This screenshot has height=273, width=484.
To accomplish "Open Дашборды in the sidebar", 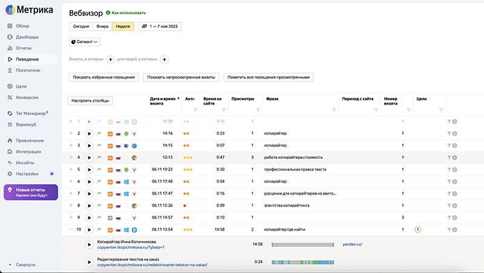I will click(x=27, y=37).
